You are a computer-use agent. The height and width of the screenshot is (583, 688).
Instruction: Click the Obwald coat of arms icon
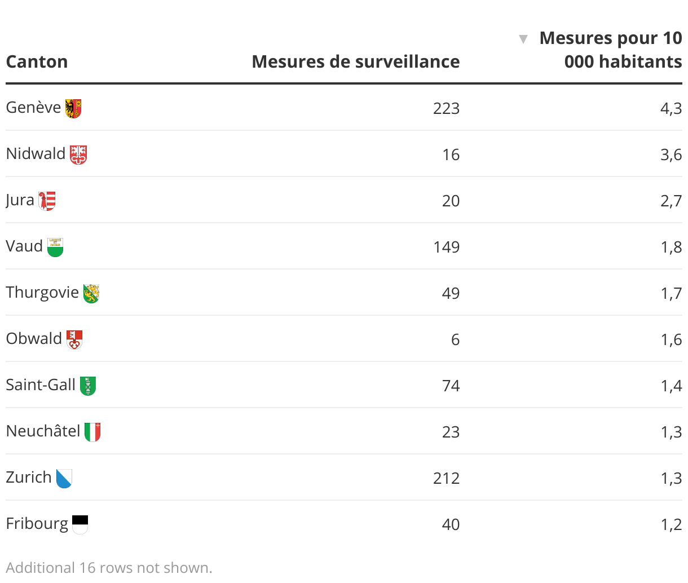coord(74,339)
